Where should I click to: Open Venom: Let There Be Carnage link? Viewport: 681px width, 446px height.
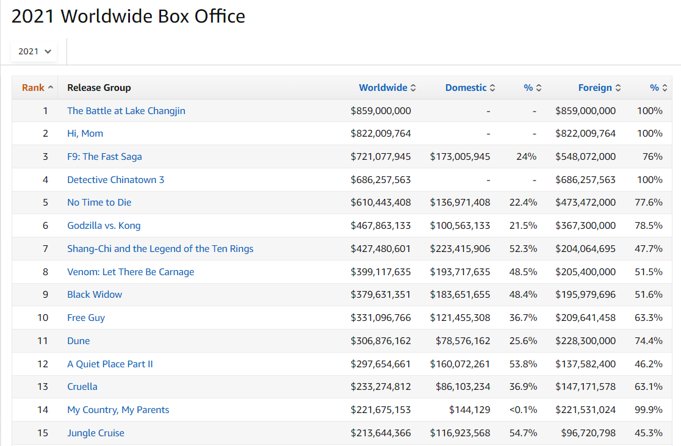pos(131,272)
